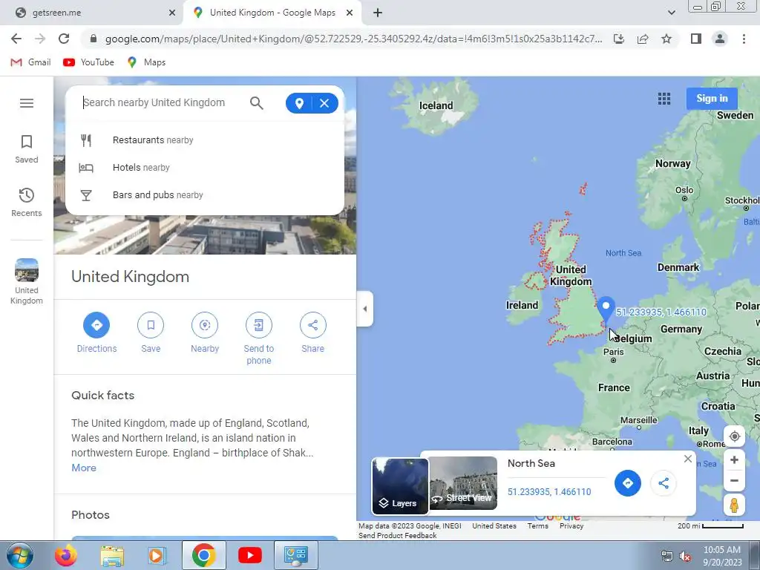Zoom out on the map
This screenshot has width=760, height=570.
pyautogui.click(x=734, y=481)
